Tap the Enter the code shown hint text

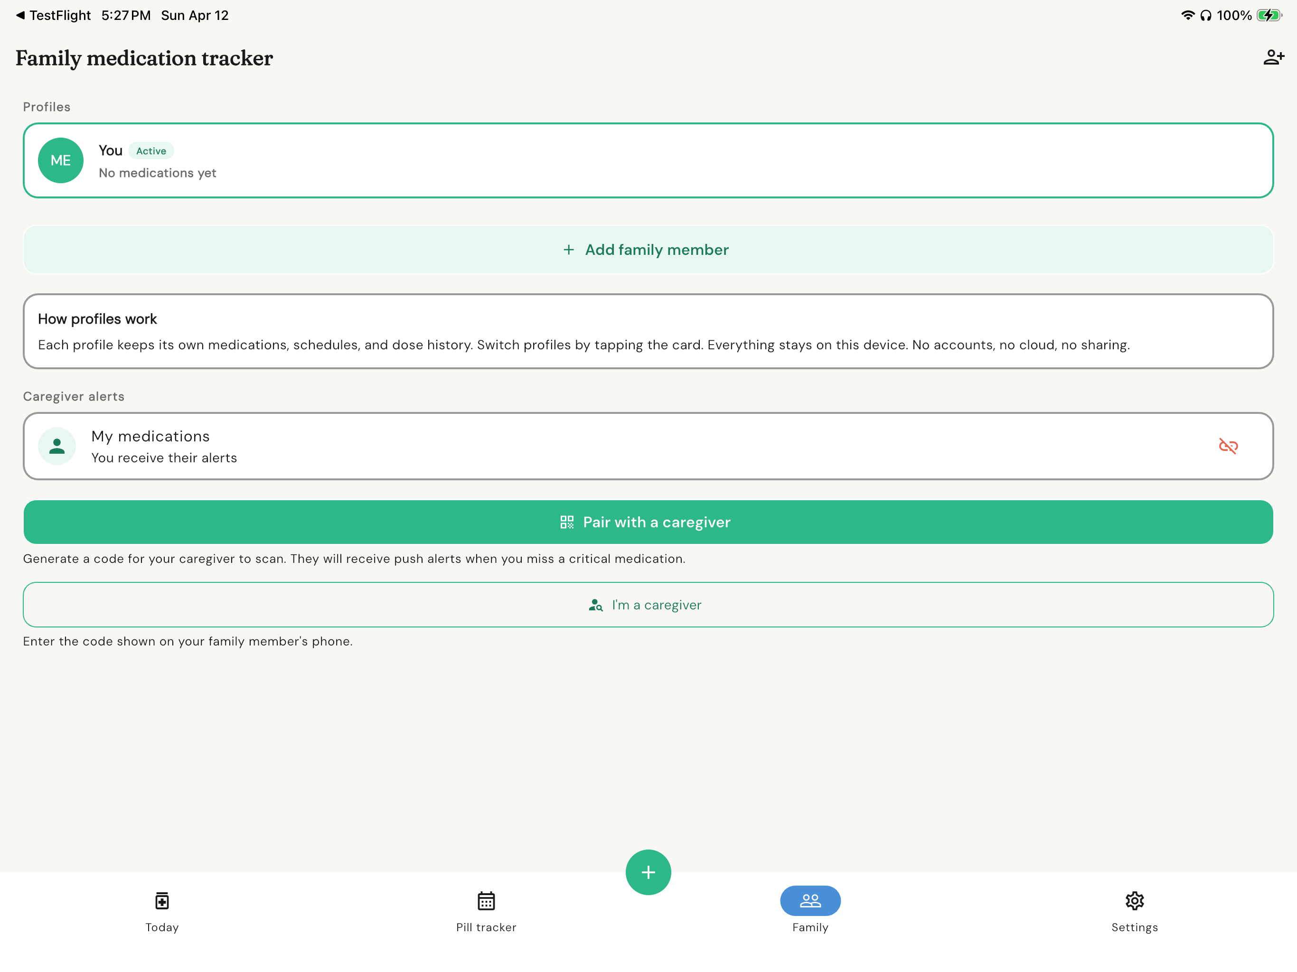point(188,641)
